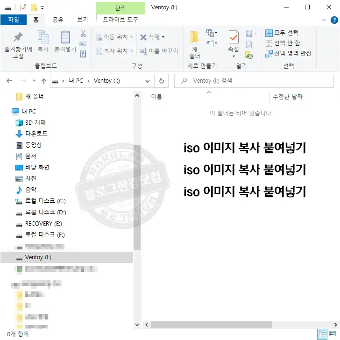Click the horizontal scrollbar right arrow
This screenshot has width=340, height=340.
pyautogui.click(x=335, y=325)
